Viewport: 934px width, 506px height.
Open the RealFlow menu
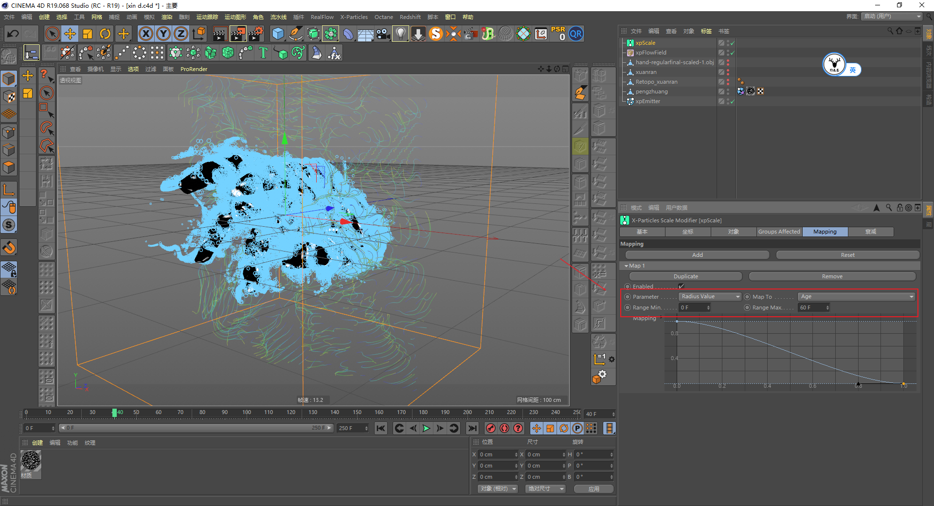322,17
